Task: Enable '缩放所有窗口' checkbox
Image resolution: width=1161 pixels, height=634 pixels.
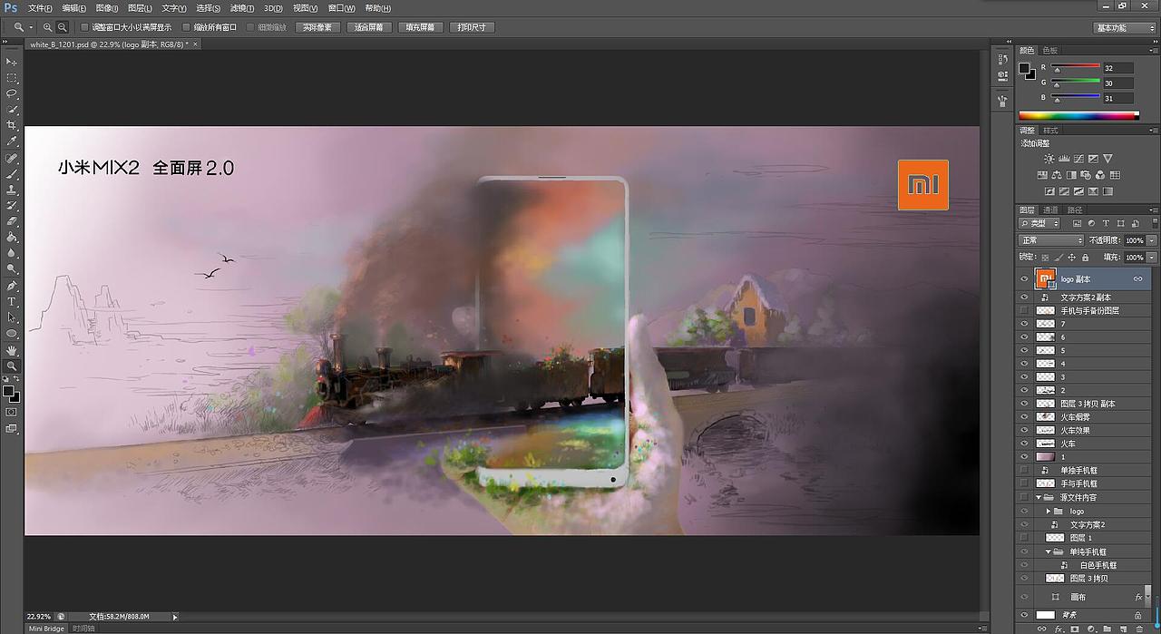Action: coord(187,27)
